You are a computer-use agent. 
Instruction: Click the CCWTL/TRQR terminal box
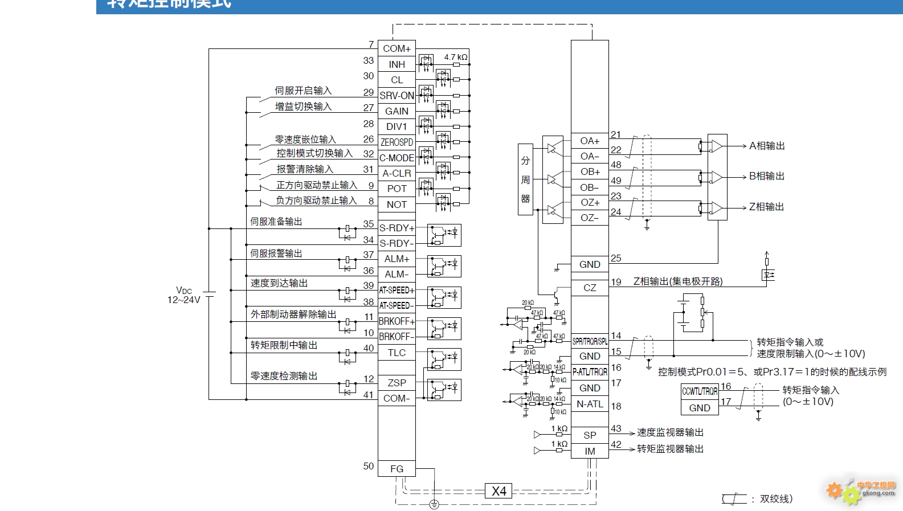(x=700, y=391)
